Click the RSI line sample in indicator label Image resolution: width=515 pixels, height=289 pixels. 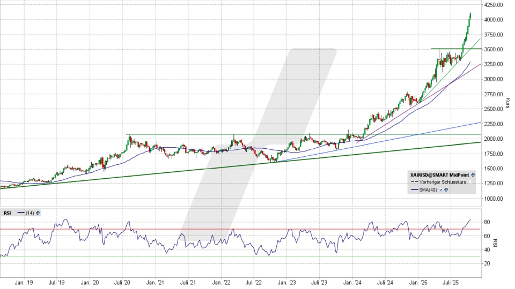coord(20,212)
